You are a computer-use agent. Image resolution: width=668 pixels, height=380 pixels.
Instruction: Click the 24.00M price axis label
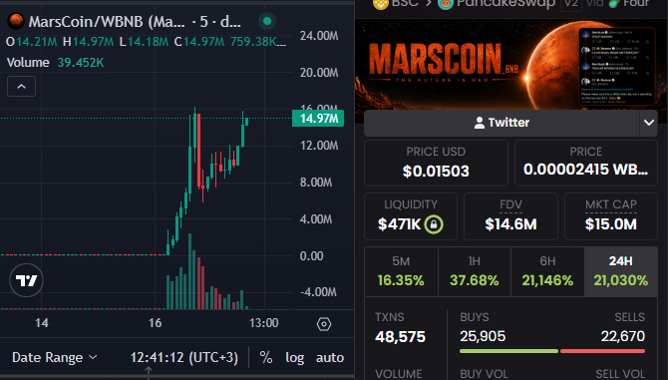(319, 36)
